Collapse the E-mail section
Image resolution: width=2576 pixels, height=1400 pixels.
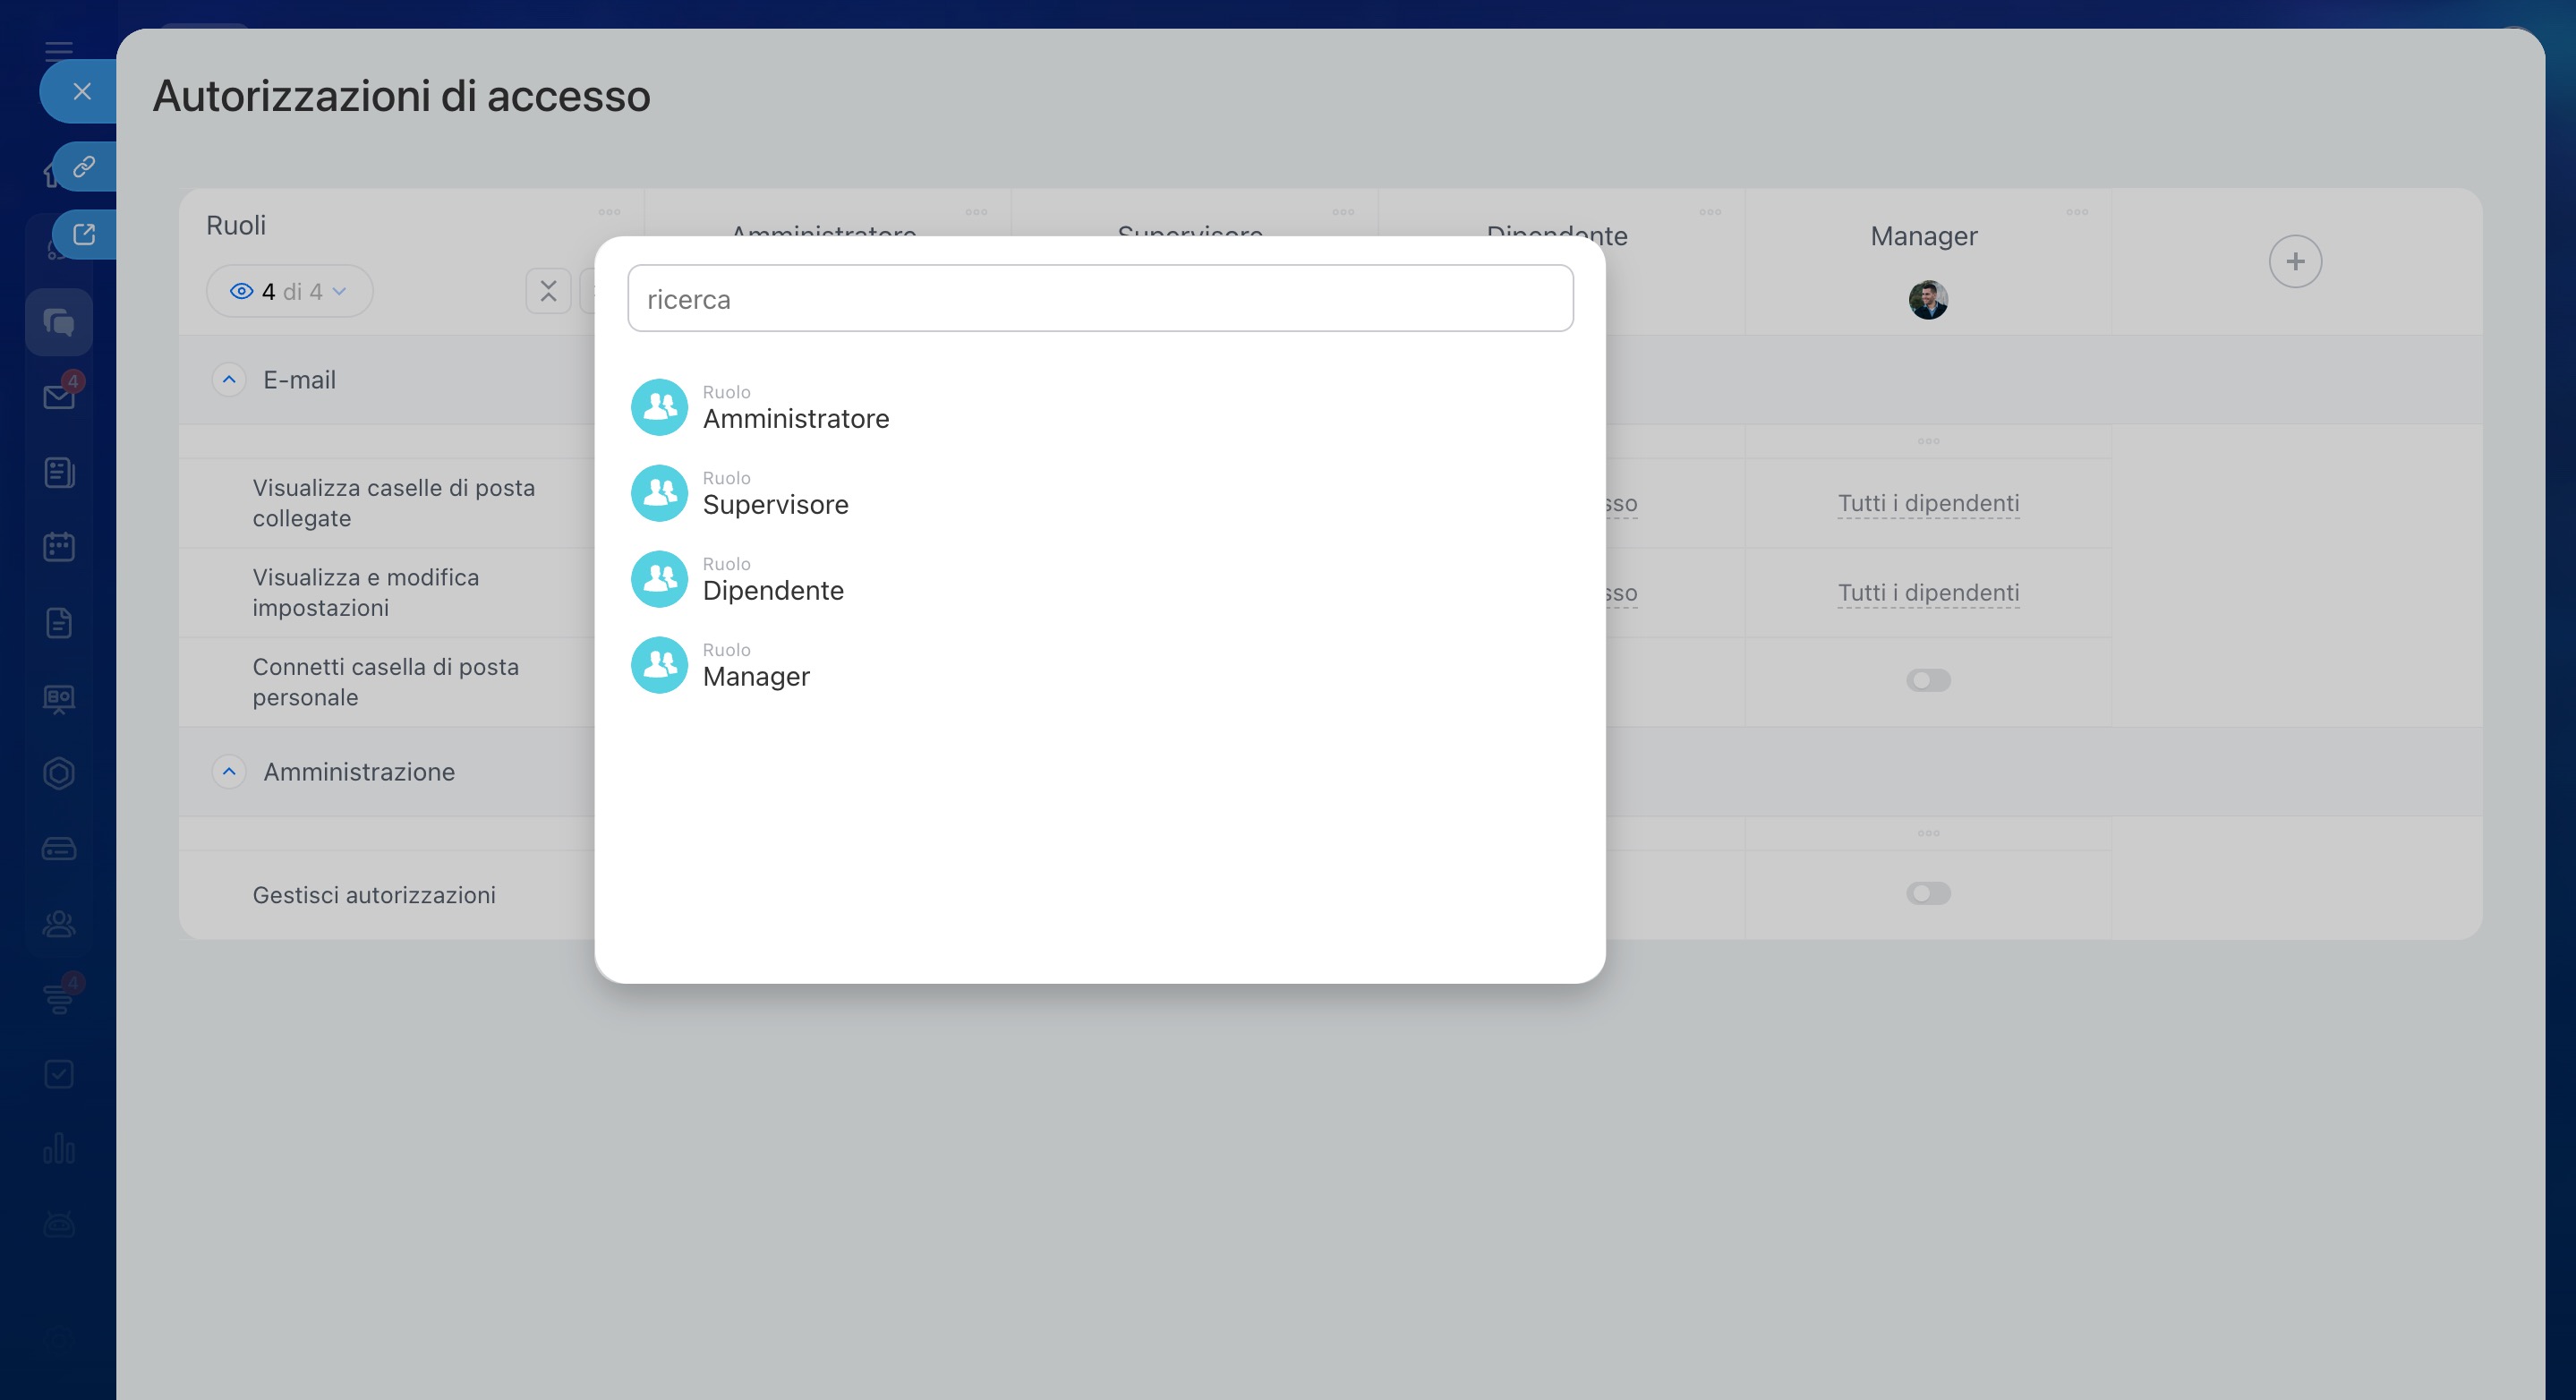click(x=229, y=380)
